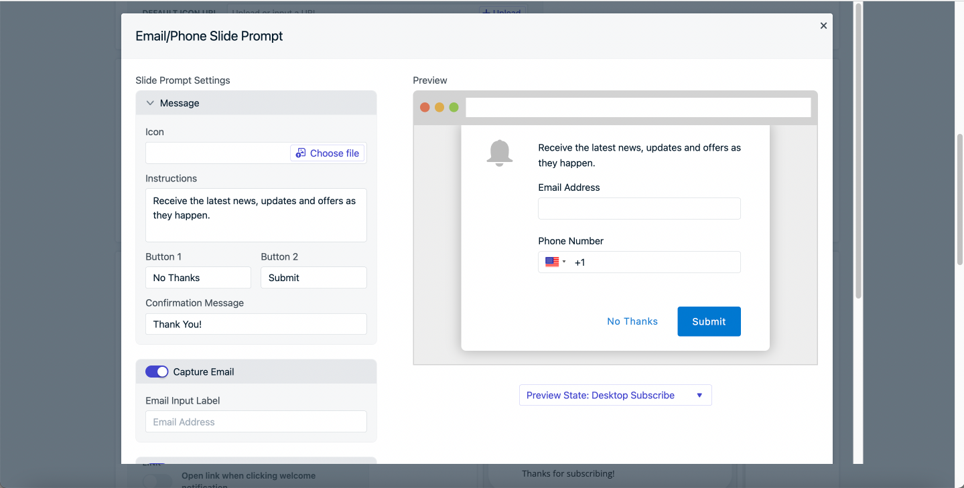Click the US flag country selector
Screen dimensions: 964x488
[552, 262]
